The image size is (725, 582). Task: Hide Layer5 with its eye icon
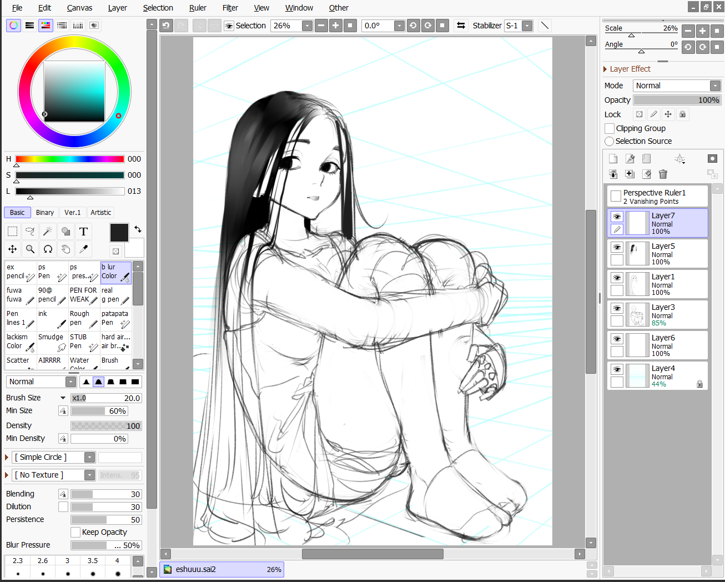(617, 247)
